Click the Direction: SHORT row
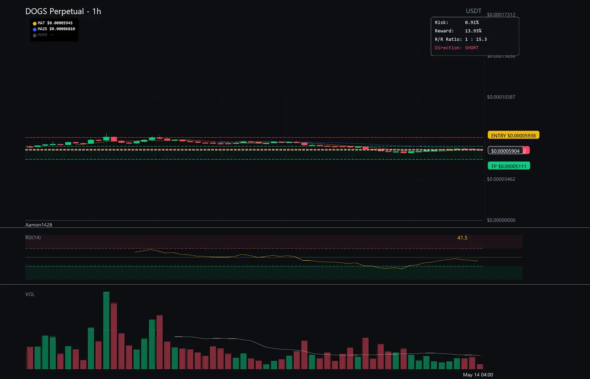The image size is (590, 379). click(x=457, y=48)
